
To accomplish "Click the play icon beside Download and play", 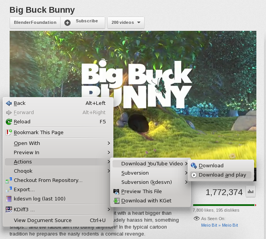I will click(x=194, y=175).
